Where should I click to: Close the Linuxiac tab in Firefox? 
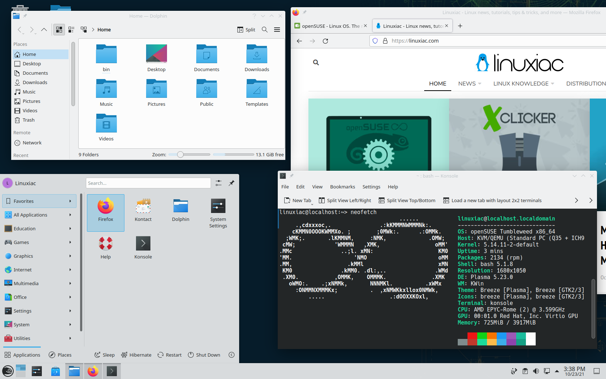click(447, 26)
